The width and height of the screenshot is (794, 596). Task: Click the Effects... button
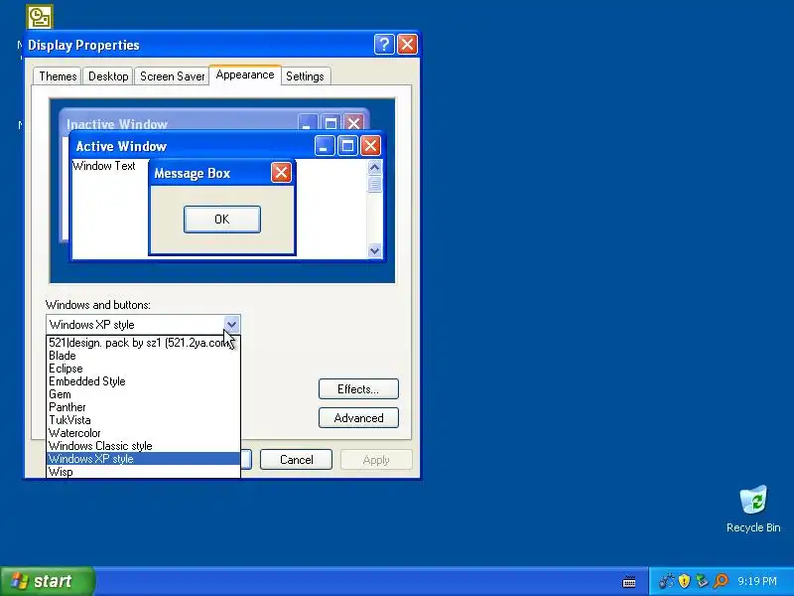(x=358, y=388)
